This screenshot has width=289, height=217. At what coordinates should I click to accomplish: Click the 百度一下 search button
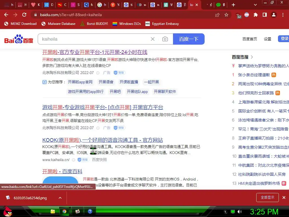click(x=189, y=39)
